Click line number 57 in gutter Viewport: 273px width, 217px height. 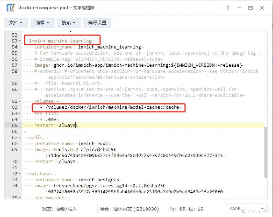(15, 65)
